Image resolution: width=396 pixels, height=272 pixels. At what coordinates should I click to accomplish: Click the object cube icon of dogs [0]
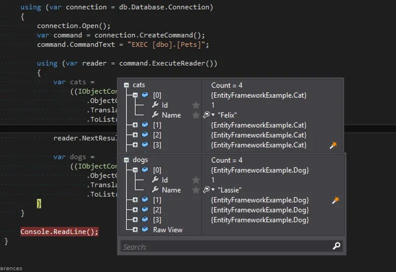point(145,169)
